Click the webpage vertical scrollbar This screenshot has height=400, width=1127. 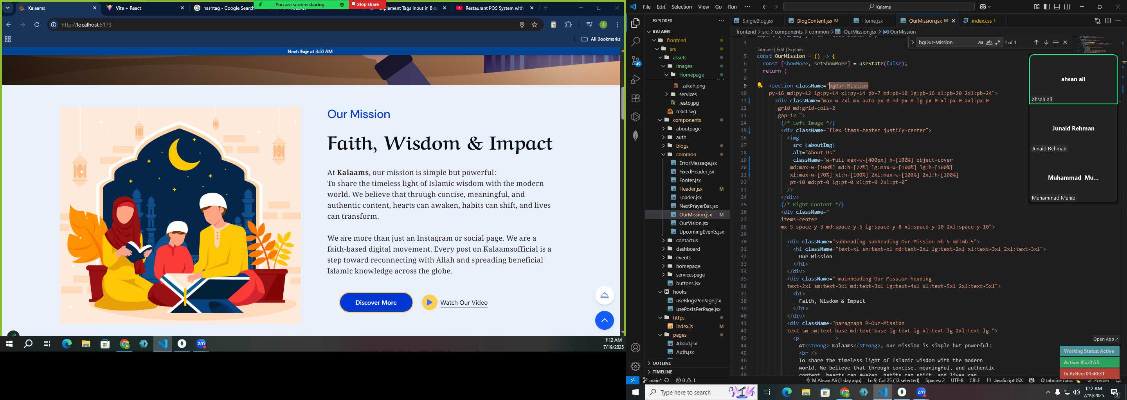622,104
